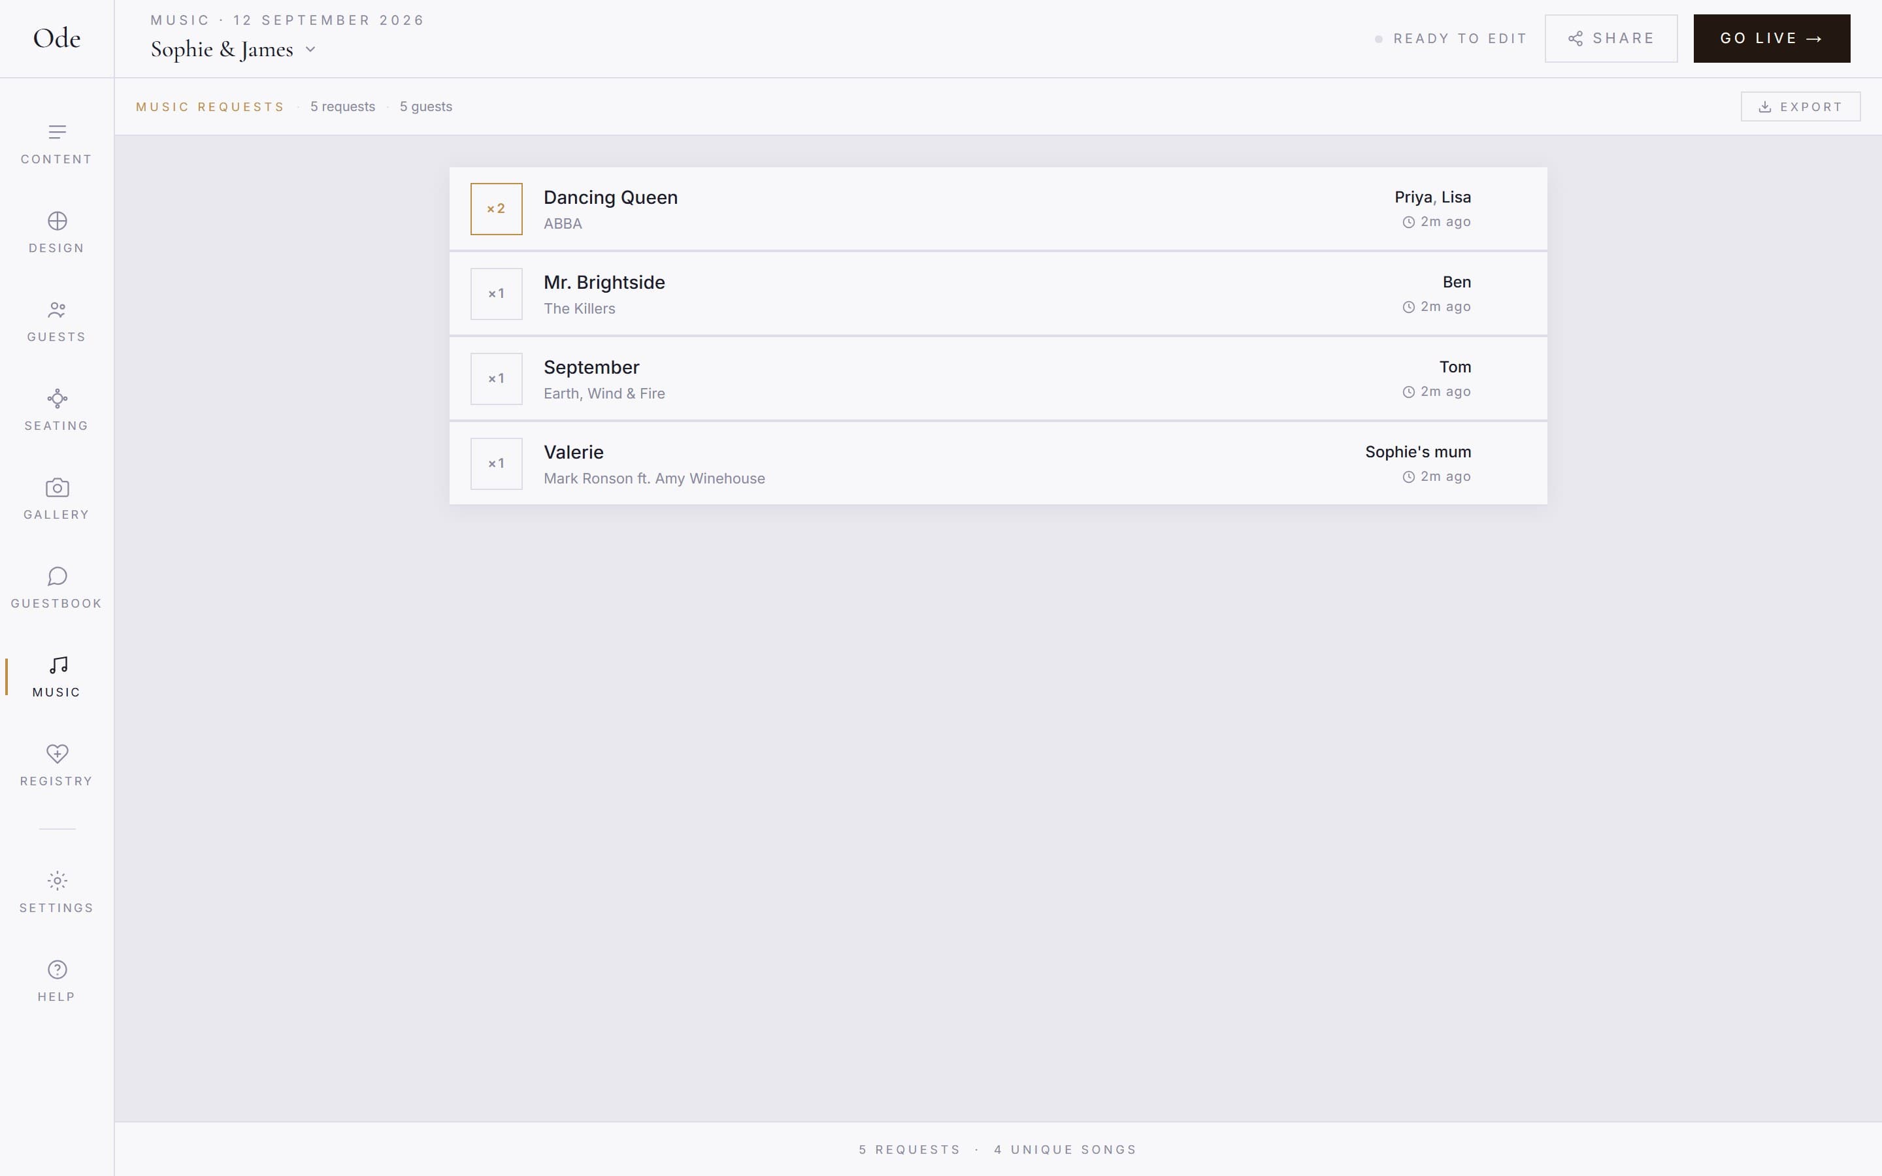
Task: Click the Share button
Action: pyautogui.click(x=1611, y=38)
